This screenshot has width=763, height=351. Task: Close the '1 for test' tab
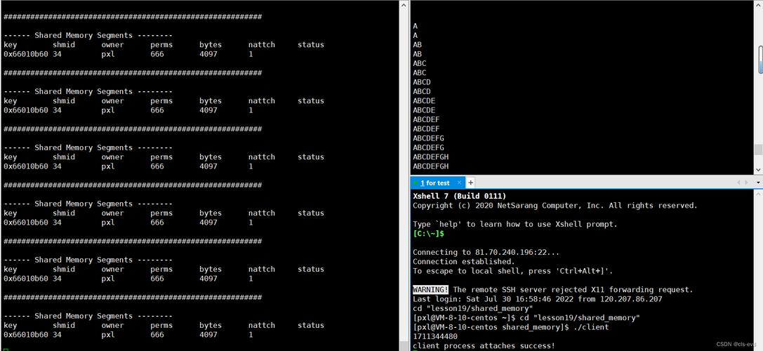[459, 183]
